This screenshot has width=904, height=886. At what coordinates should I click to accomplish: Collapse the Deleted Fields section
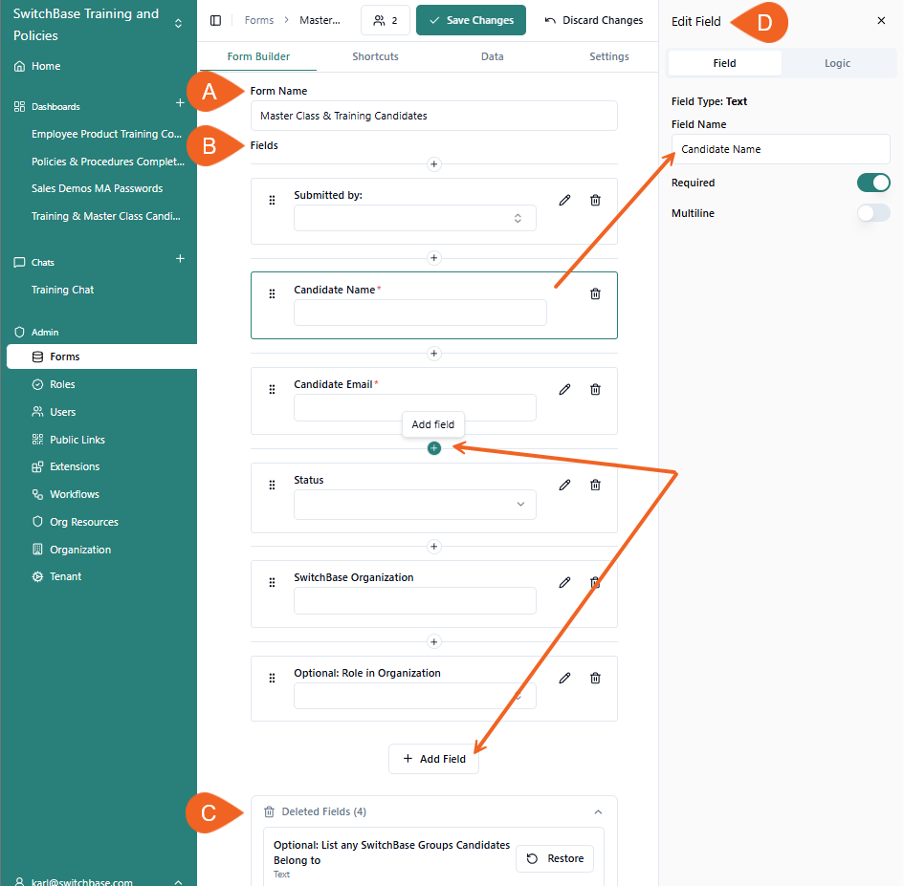click(x=598, y=810)
